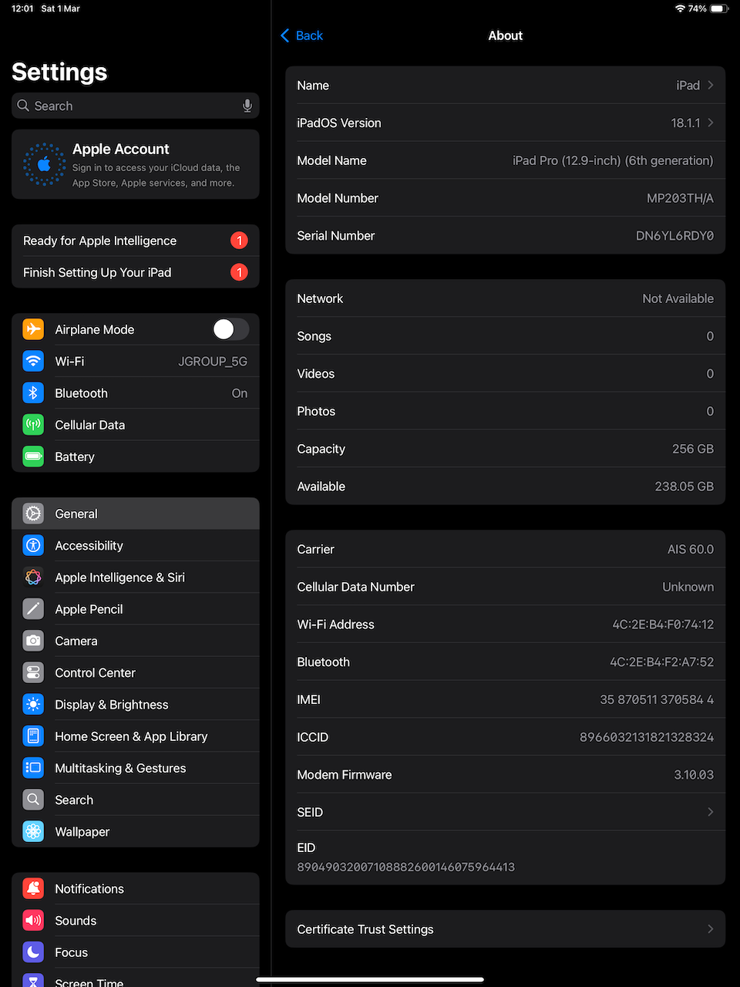
Task: Expand the Name row chevron
Action: [711, 85]
